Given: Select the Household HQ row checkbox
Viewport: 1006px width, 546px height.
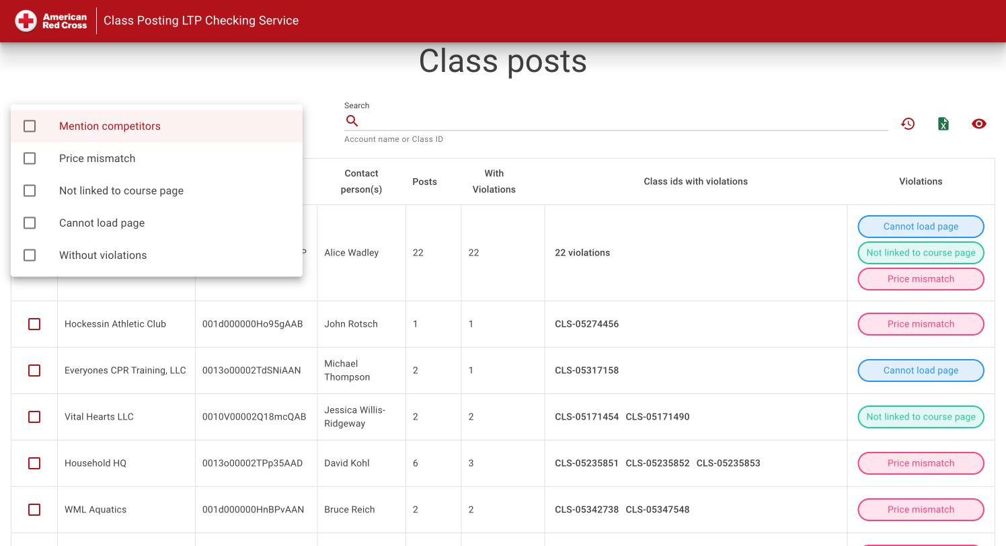Looking at the screenshot, I should [x=34, y=463].
